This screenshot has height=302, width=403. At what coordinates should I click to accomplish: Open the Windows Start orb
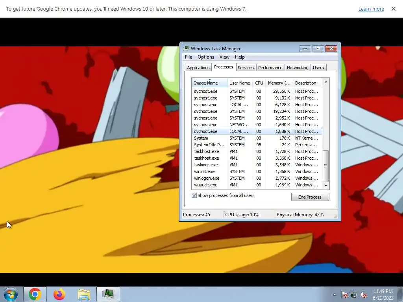click(11, 294)
